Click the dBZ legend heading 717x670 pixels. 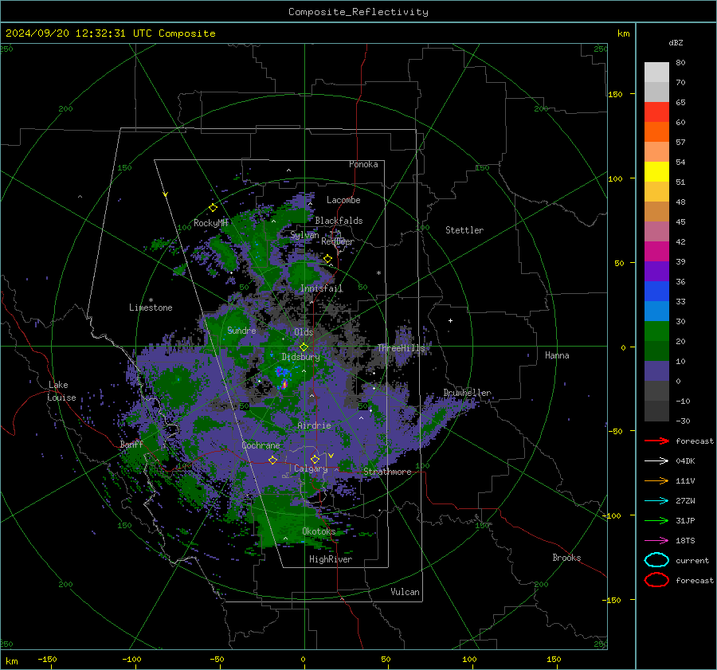pyautogui.click(x=676, y=43)
